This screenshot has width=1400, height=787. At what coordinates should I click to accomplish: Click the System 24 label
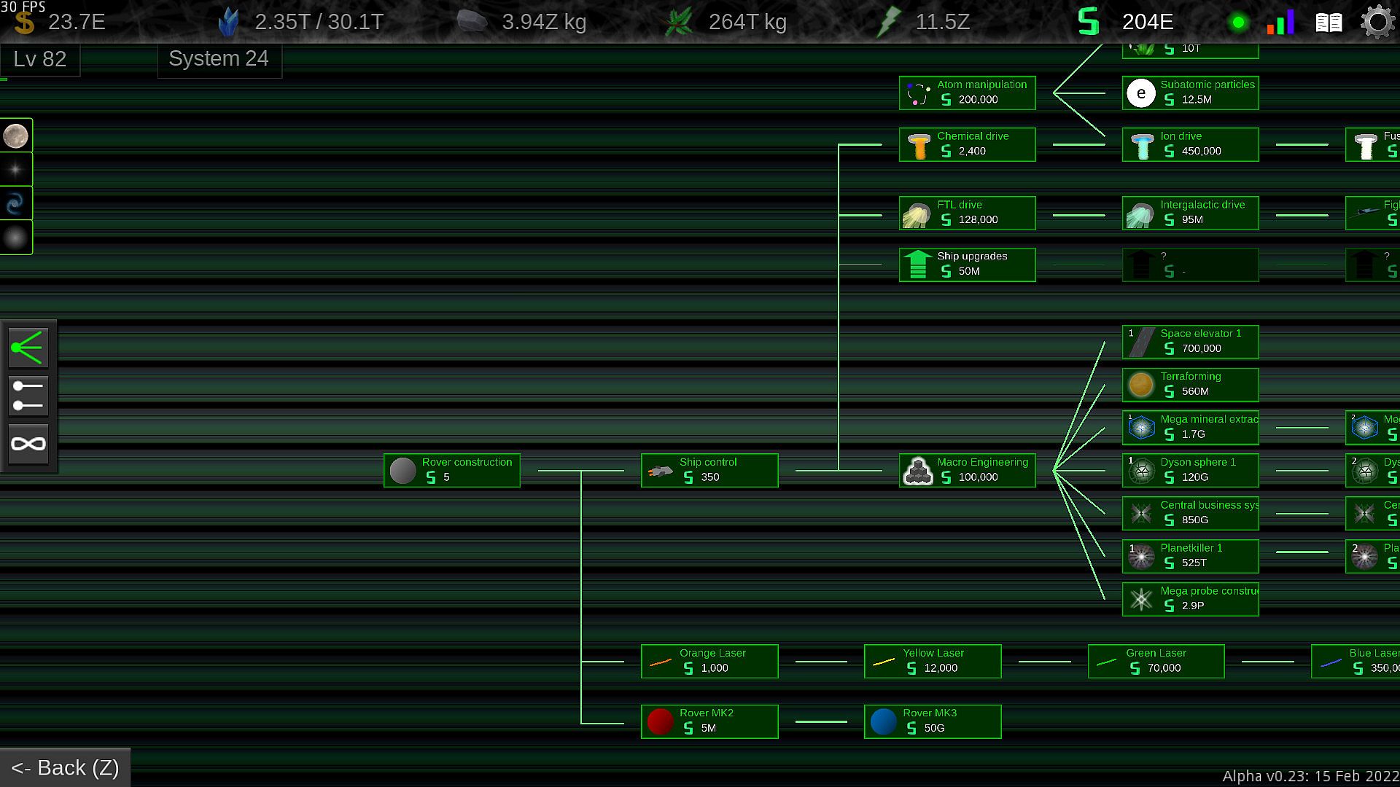tap(219, 59)
